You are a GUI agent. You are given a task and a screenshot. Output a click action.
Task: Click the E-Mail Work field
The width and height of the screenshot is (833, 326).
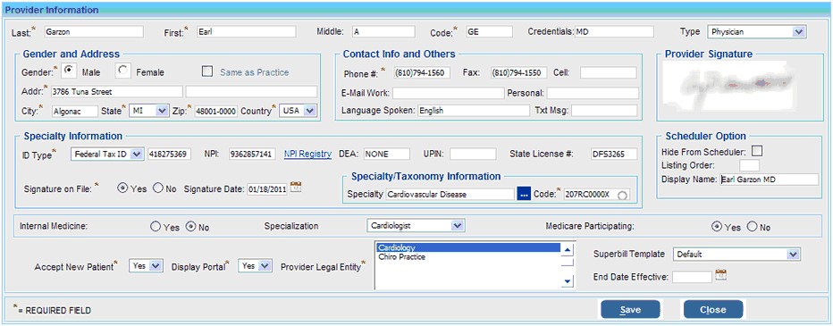(449, 94)
